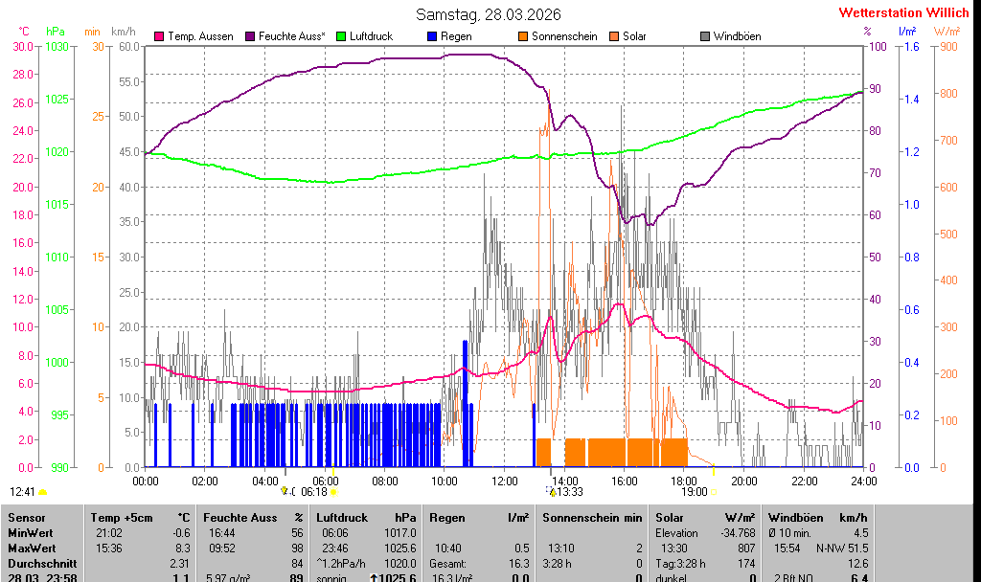Click the pink Temp. Aussen legend square
The image size is (981, 582).
pyautogui.click(x=159, y=36)
